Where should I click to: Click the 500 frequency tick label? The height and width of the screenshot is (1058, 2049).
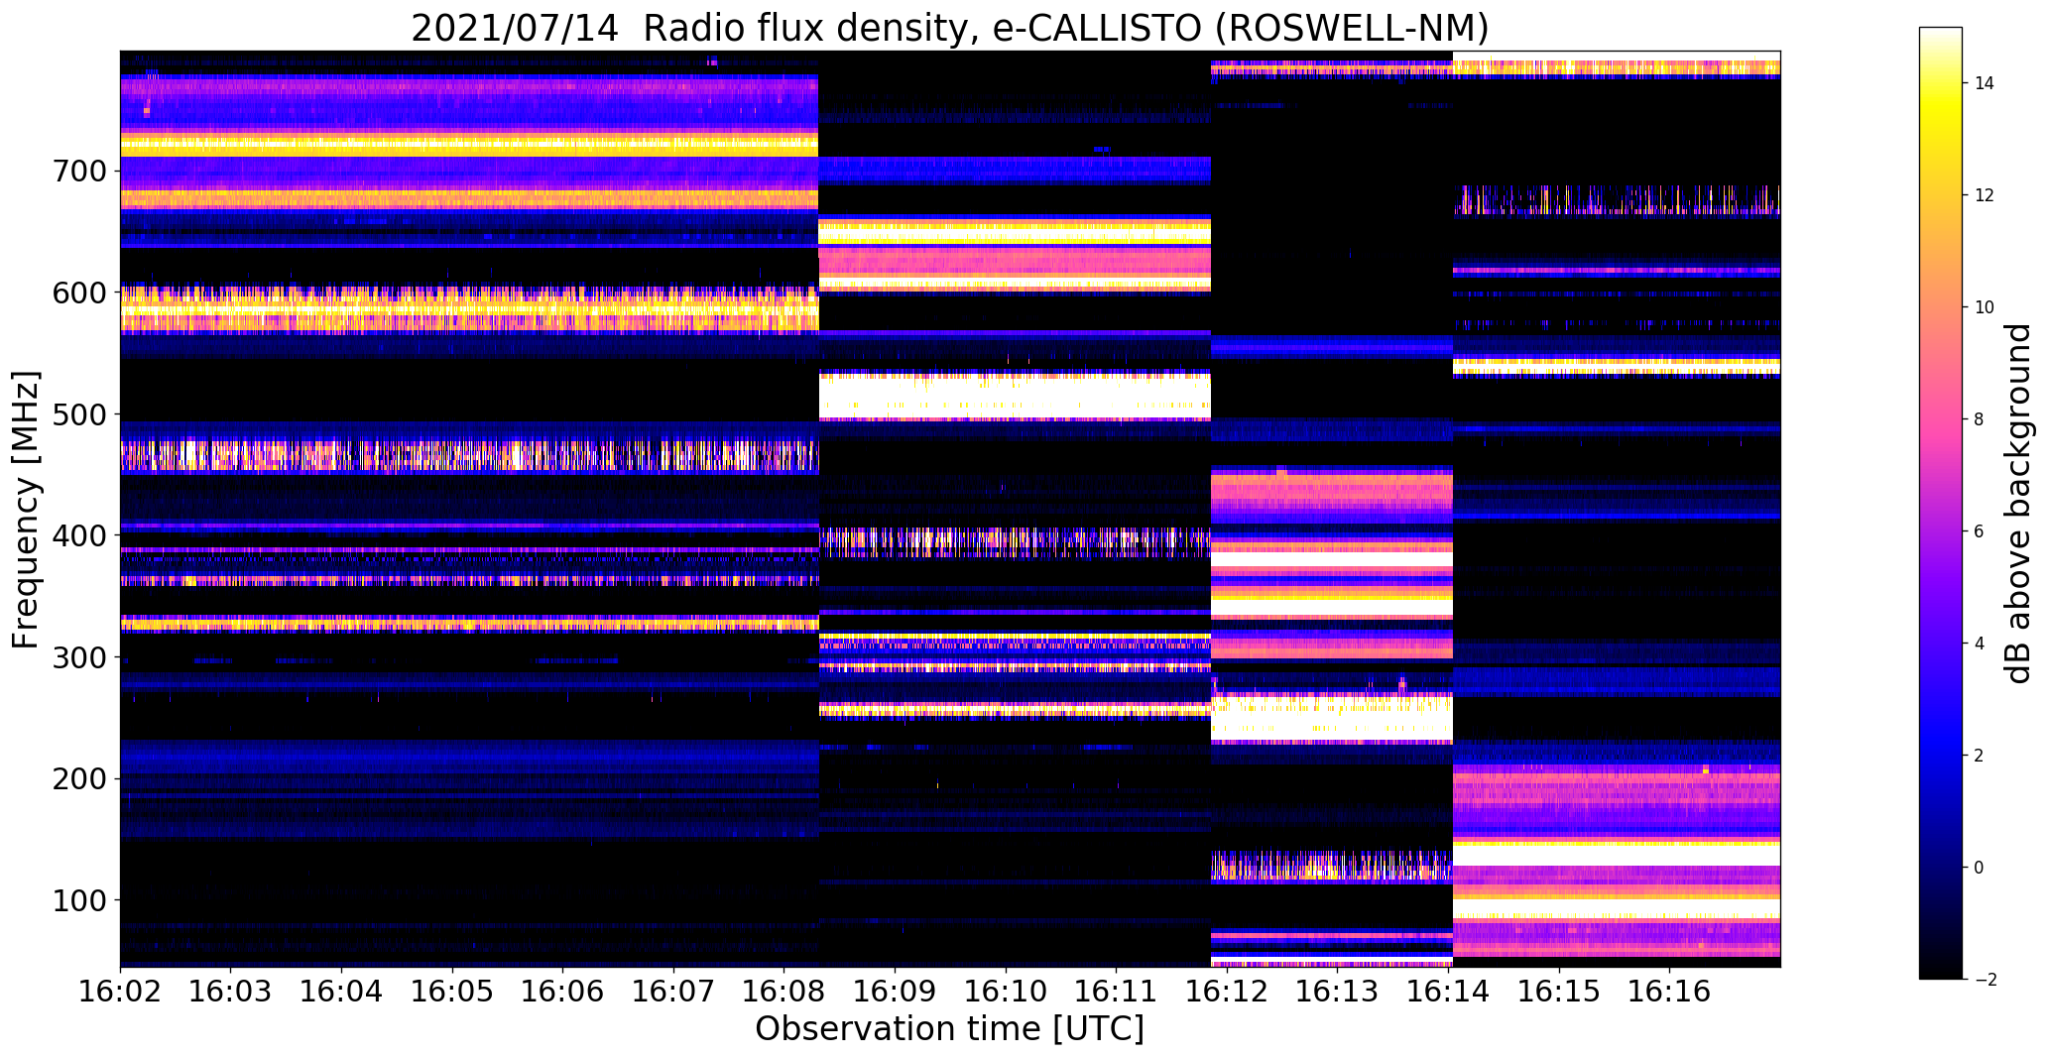point(77,414)
